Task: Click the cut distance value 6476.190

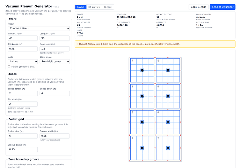Action: 122,25
